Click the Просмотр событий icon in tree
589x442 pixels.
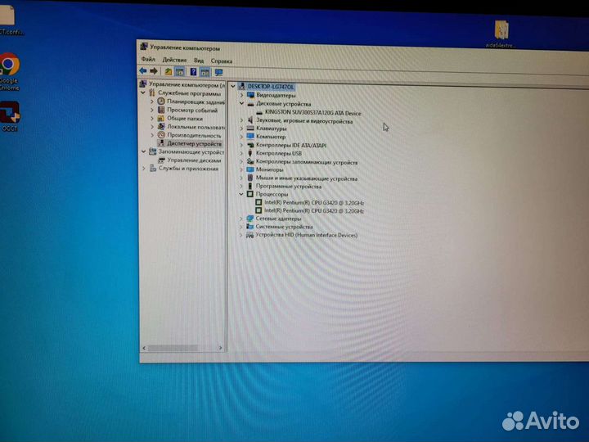(161, 110)
